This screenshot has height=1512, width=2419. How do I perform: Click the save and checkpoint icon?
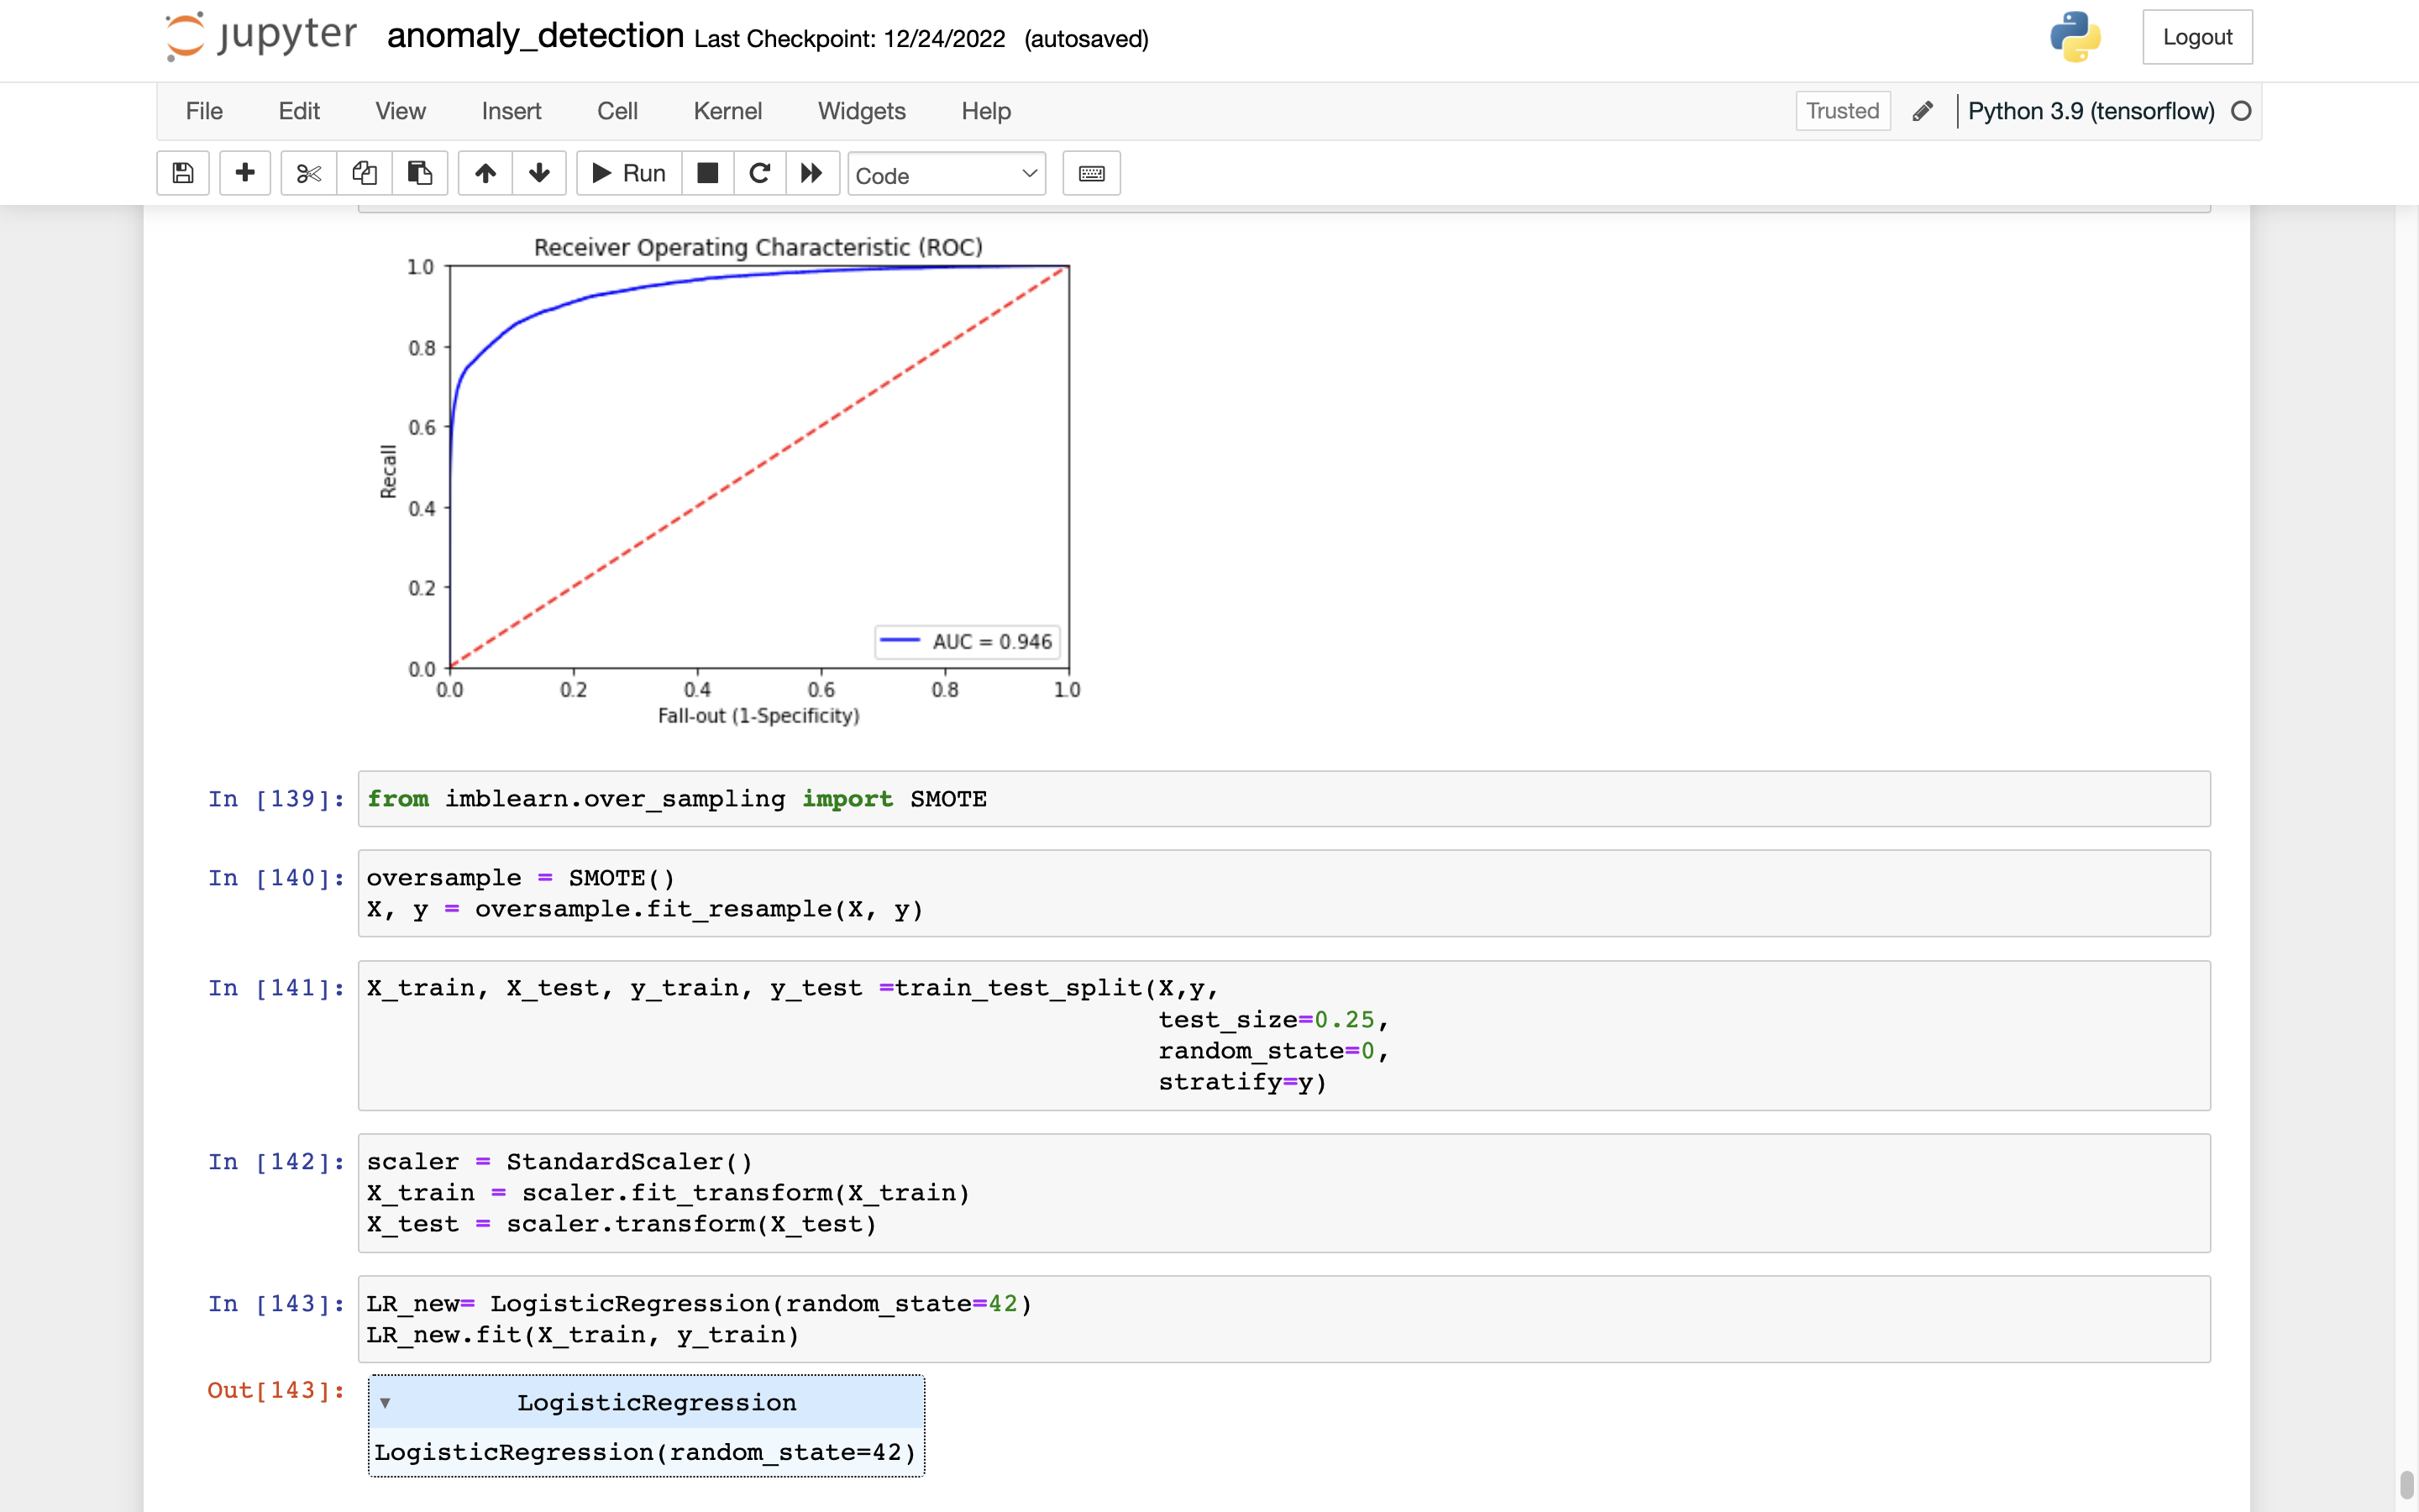[x=183, y=173]
